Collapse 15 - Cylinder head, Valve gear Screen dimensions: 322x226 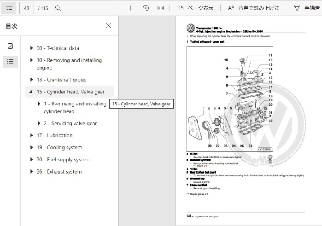(x=31, y=92)
